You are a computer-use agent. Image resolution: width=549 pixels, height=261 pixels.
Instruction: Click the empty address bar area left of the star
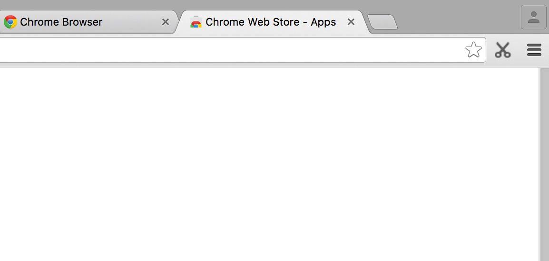coord(333,50)
